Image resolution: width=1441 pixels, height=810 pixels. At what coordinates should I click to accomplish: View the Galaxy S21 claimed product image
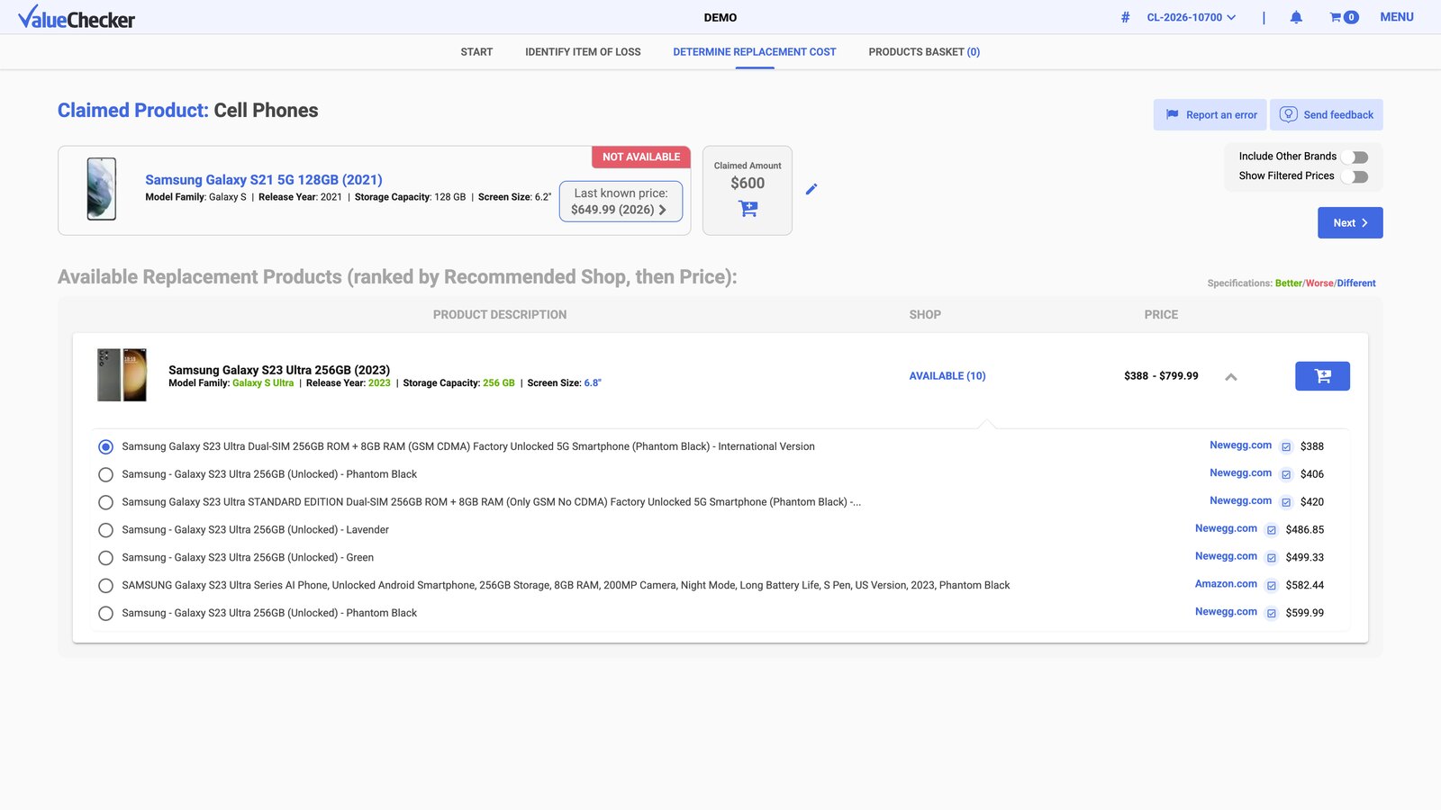click(x=101, y=189)
